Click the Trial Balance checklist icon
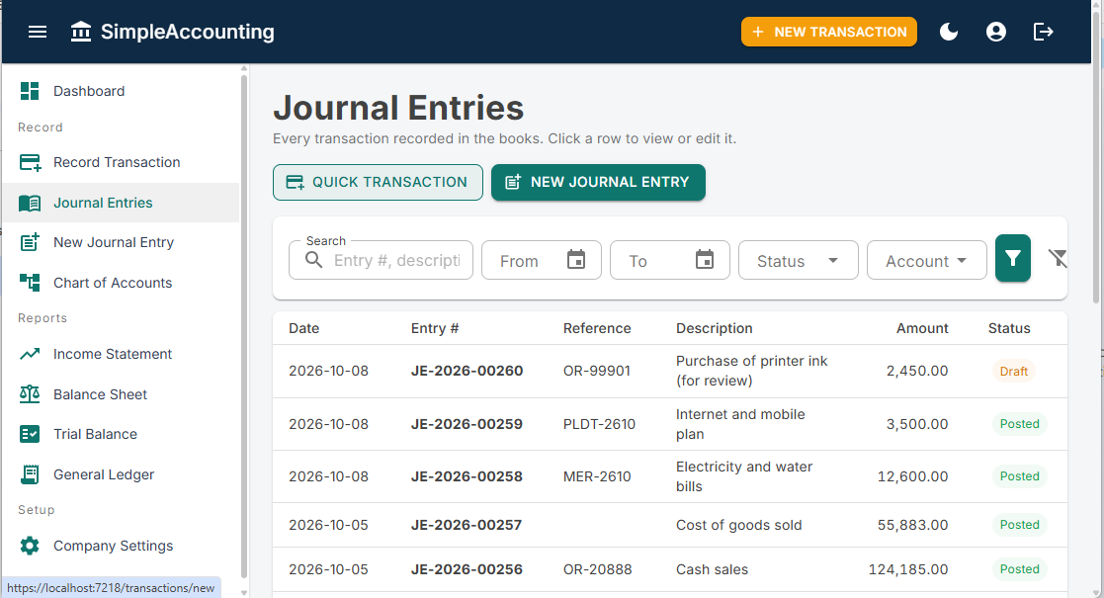Viewport: 1104px width, 598px height. click(x=30, y=434)
